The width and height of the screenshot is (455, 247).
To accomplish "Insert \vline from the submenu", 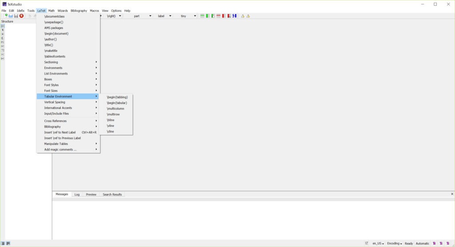I will tap(116, 125).
